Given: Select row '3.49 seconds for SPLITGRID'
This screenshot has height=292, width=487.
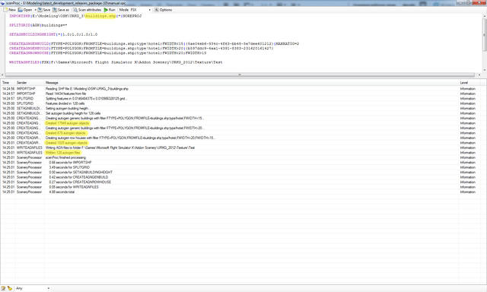Looking at the screenshot, I should 243,167.
